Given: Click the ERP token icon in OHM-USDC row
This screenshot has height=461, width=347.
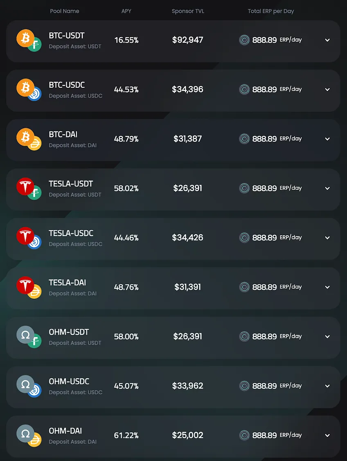Looking at the screenshot, I should 244,386.
